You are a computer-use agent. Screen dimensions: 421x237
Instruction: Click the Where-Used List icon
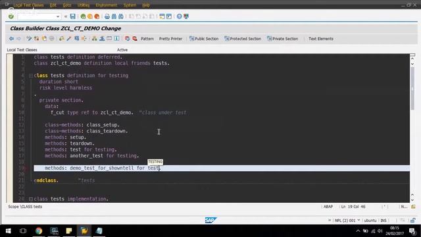84,39
